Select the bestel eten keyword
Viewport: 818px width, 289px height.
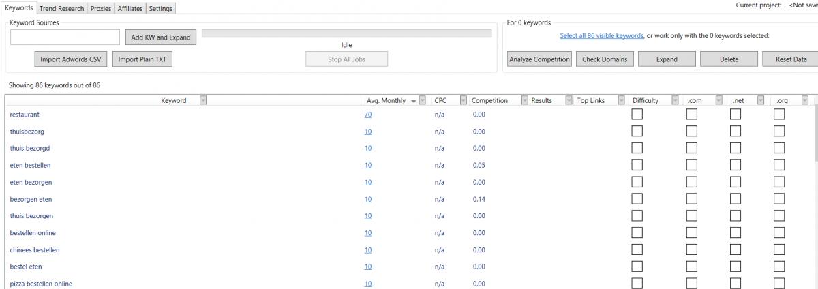pos(26,267)
